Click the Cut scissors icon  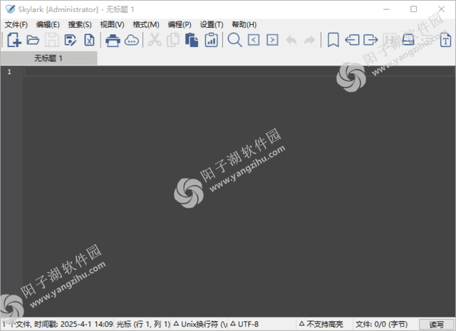pyautogui.click(x=155, y=40)
